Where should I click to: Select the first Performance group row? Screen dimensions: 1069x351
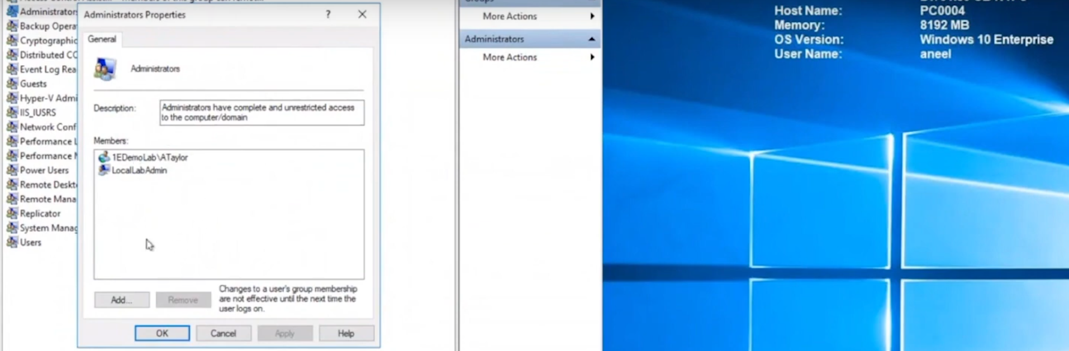click(41, 141)
